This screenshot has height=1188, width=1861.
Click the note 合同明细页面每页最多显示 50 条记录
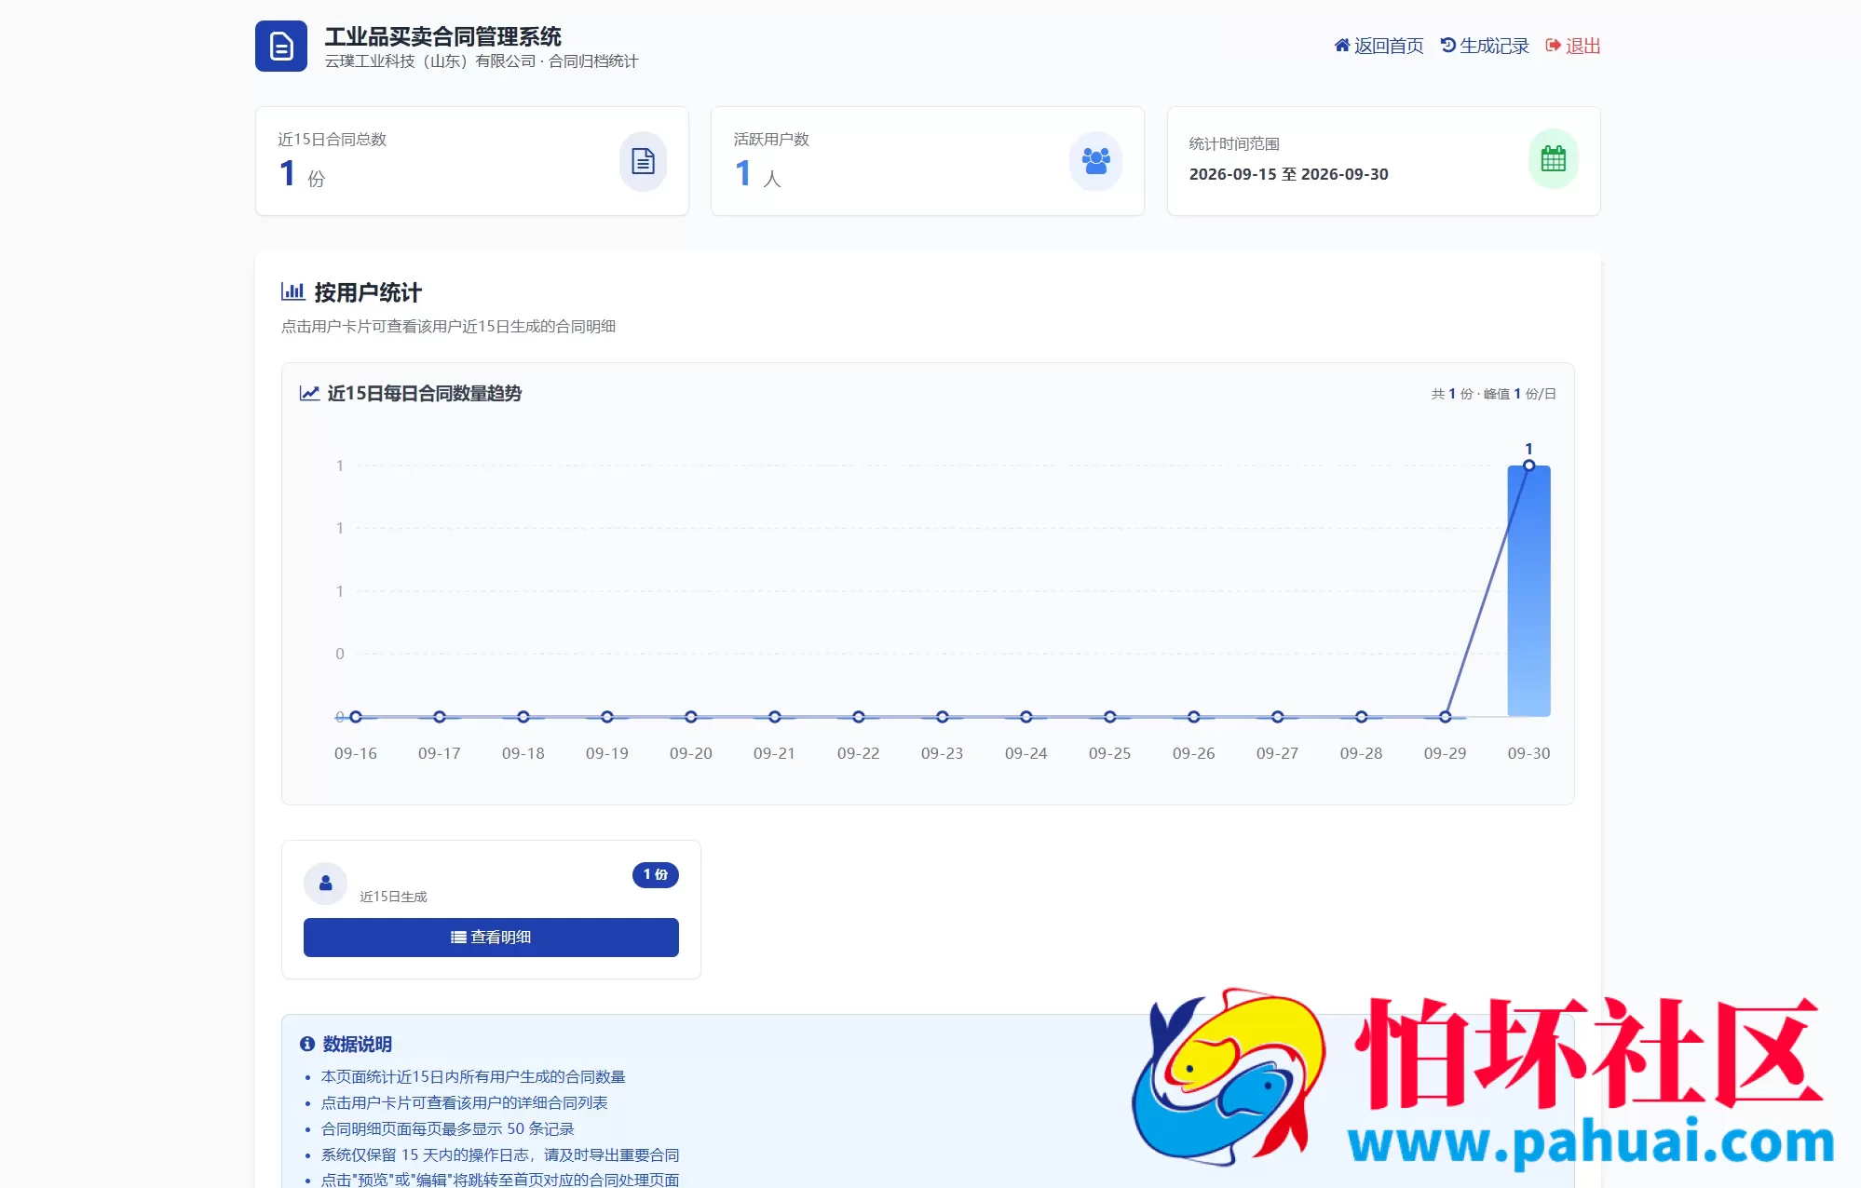[x=447, y=1128]
